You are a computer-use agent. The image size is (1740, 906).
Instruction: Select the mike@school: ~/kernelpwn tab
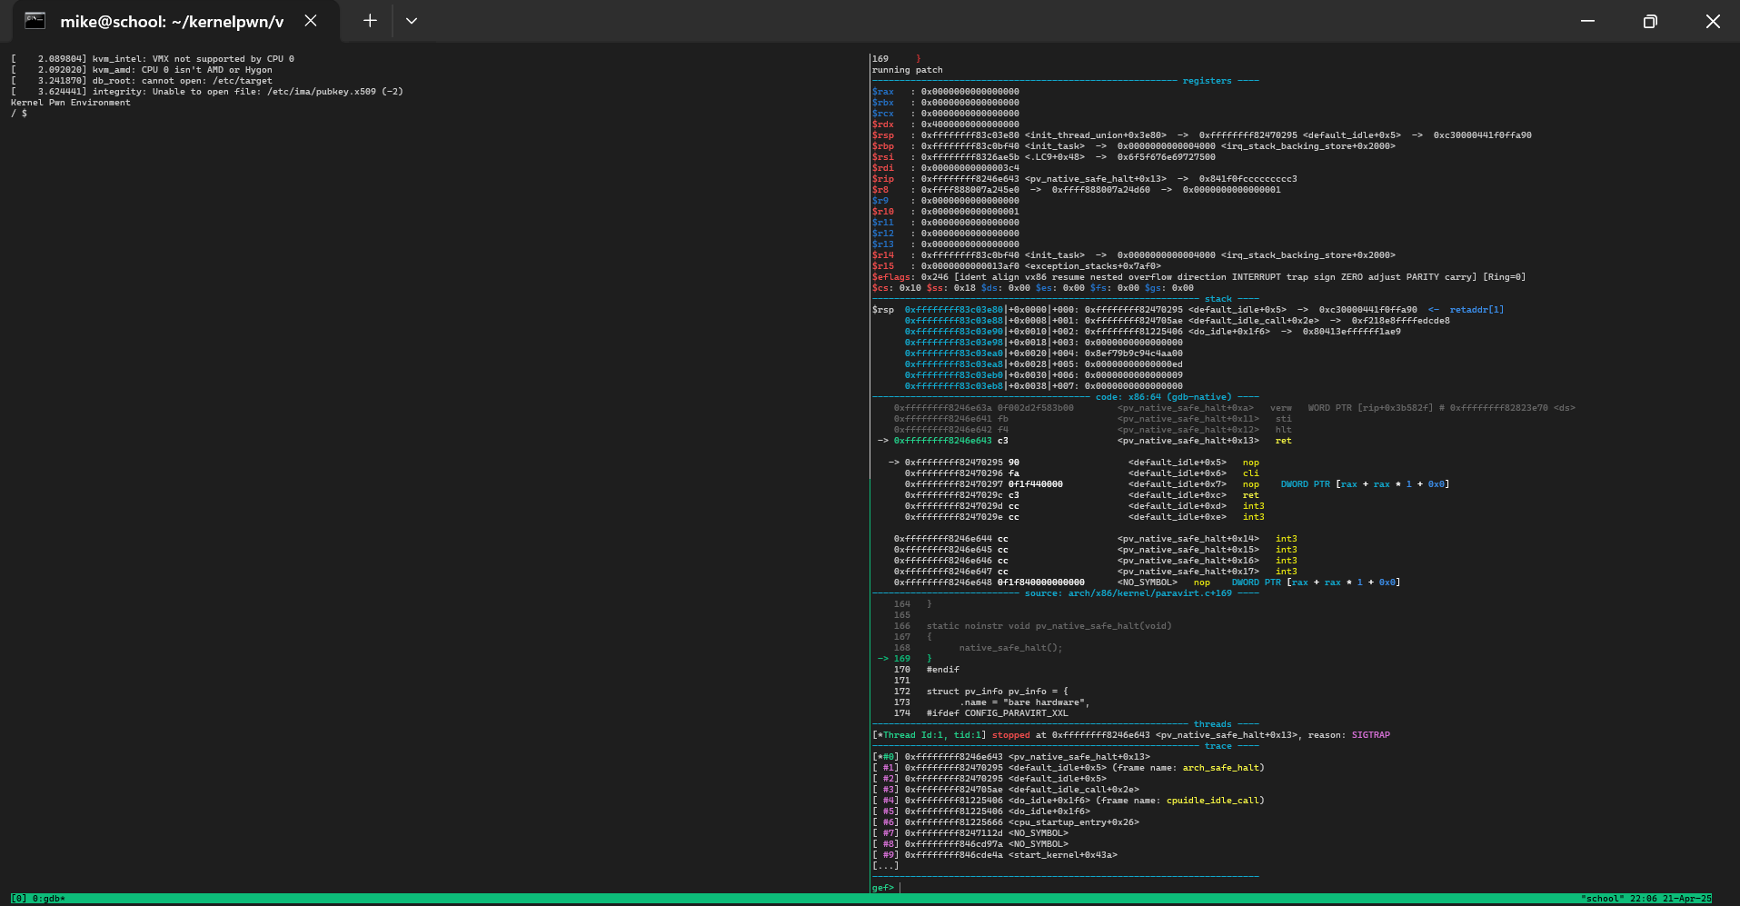point(172,21)
